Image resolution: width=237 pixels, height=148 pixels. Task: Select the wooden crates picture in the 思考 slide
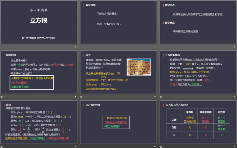coord(139,67)
